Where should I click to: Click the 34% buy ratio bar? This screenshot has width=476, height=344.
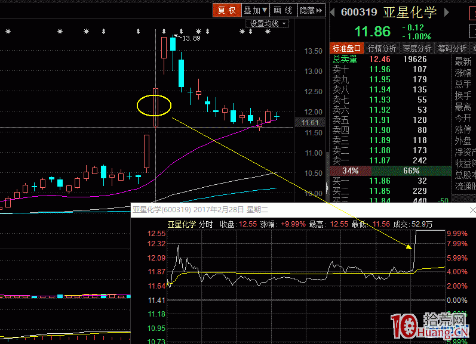point(351,171)
